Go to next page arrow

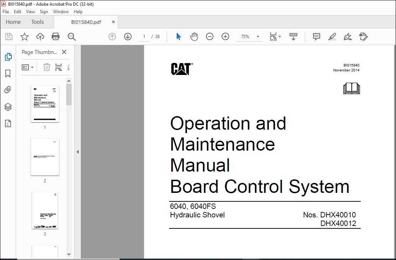tap(128, 37)
